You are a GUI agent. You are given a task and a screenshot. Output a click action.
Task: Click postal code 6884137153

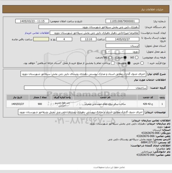(149, 142)
